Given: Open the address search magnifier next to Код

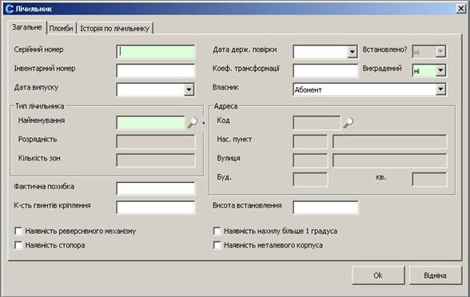Looking at the screenshot, I should (348, 122).
